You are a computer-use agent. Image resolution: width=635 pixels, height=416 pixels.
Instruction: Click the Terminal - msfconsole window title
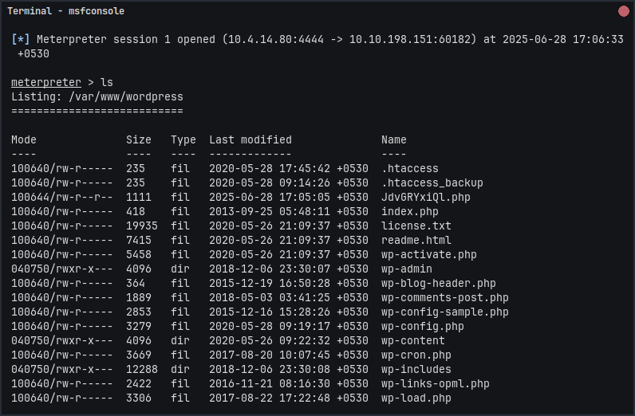click(x=65, y=11)
